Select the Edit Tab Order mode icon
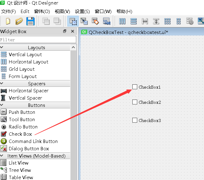204x180 pixels. 106,21
